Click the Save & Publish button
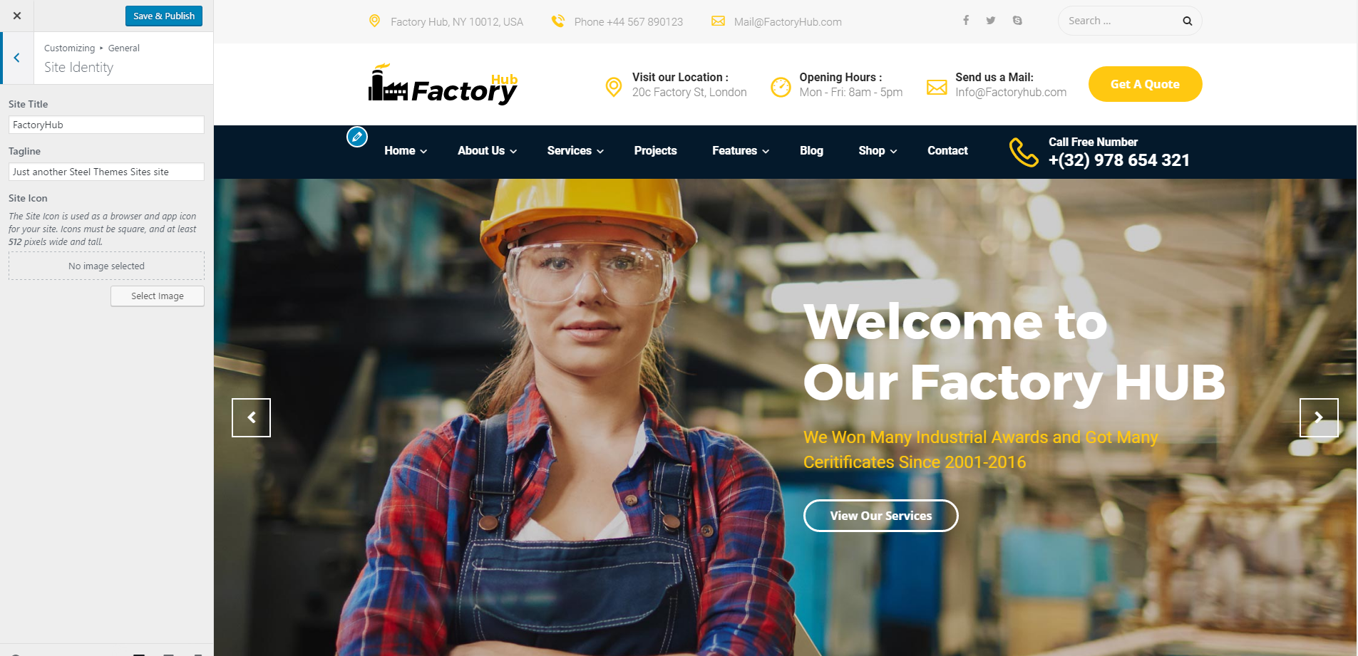 tap(164, 16)
